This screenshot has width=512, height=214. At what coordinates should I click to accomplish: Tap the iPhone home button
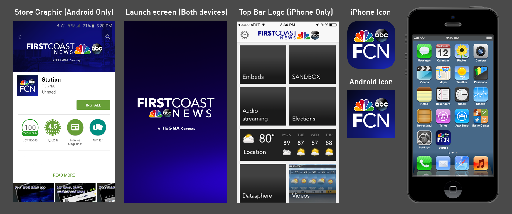coord(453,189)
